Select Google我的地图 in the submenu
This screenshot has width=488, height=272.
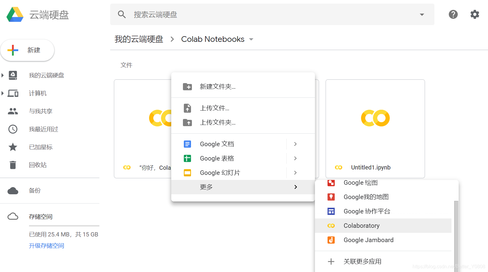point(383,197)
